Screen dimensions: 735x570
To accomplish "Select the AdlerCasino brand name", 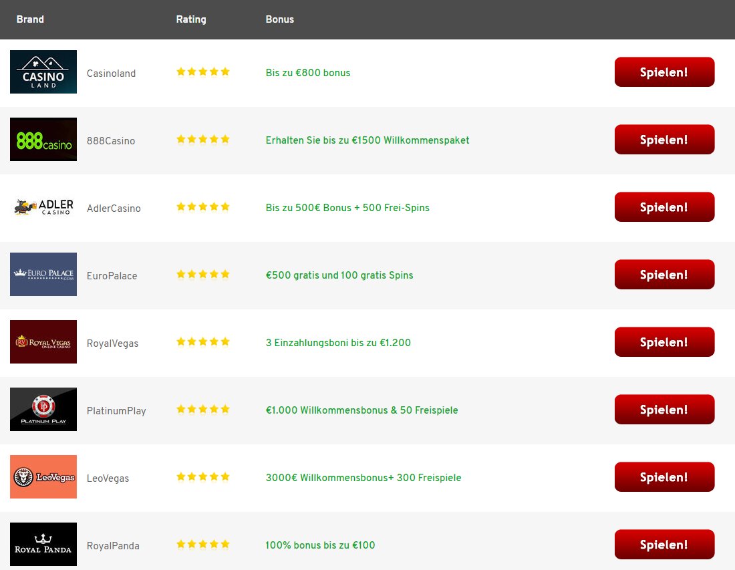I will tap(114, 208).
